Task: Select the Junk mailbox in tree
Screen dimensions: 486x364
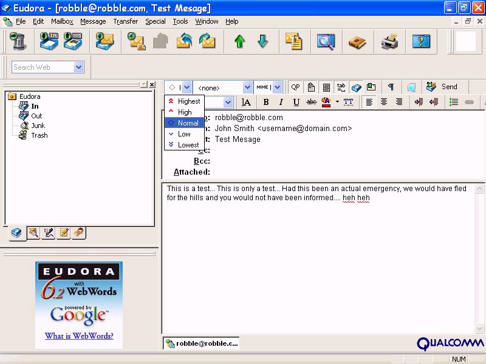Action: [38, 126]
